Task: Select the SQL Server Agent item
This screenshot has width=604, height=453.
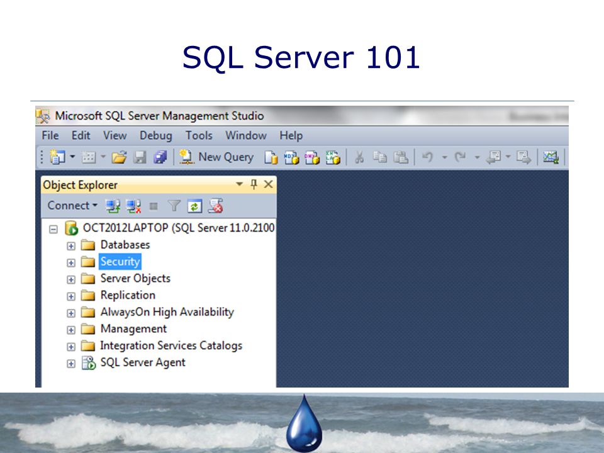Action: pos(143,362)
